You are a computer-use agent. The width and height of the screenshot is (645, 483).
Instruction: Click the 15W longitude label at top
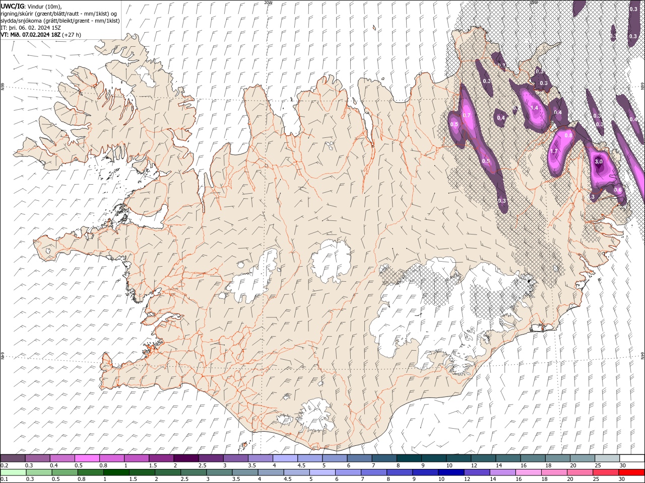(534, 3)
